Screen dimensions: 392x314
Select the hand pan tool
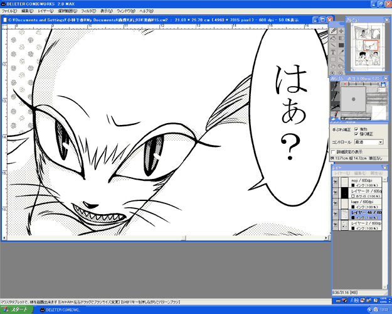[x=333, y=67]
